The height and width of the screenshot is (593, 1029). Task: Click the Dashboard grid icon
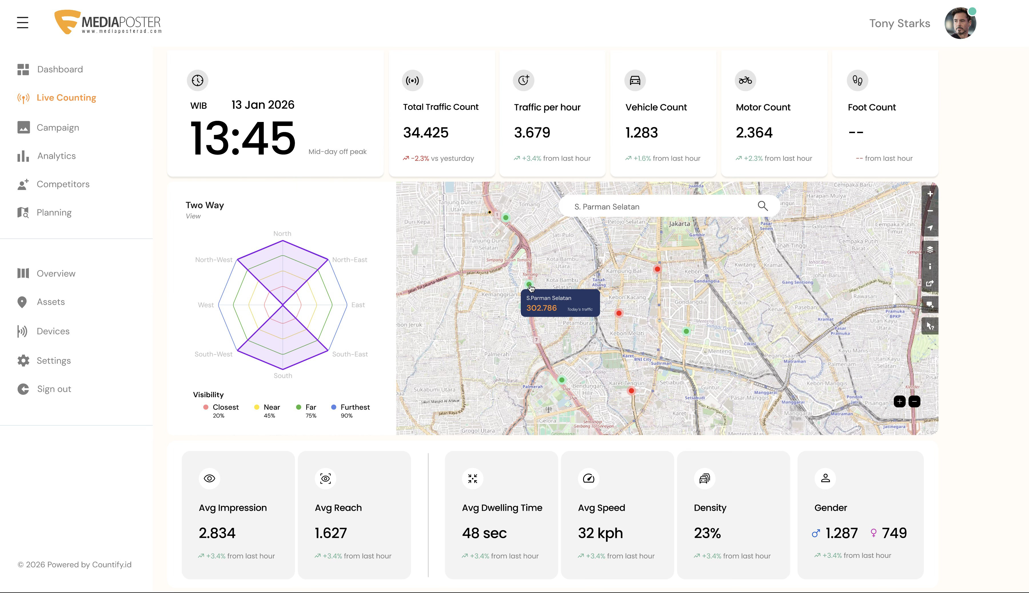tap(23, 70)
